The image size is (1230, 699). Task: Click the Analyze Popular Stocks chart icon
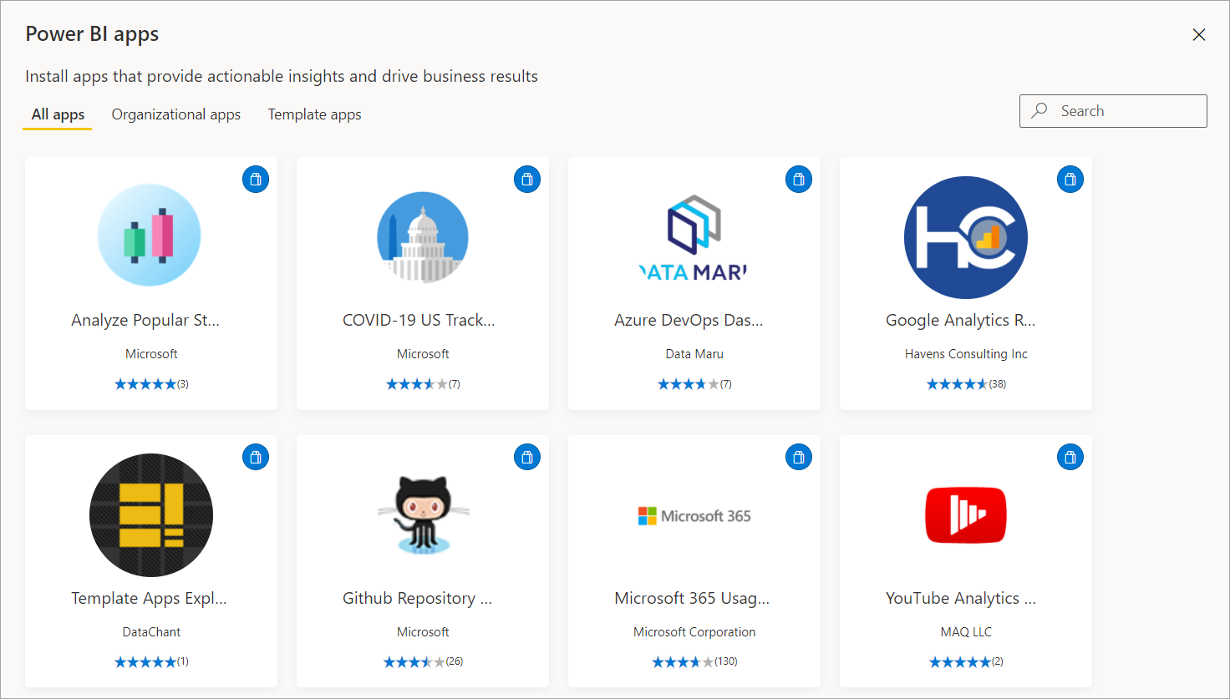150,236
